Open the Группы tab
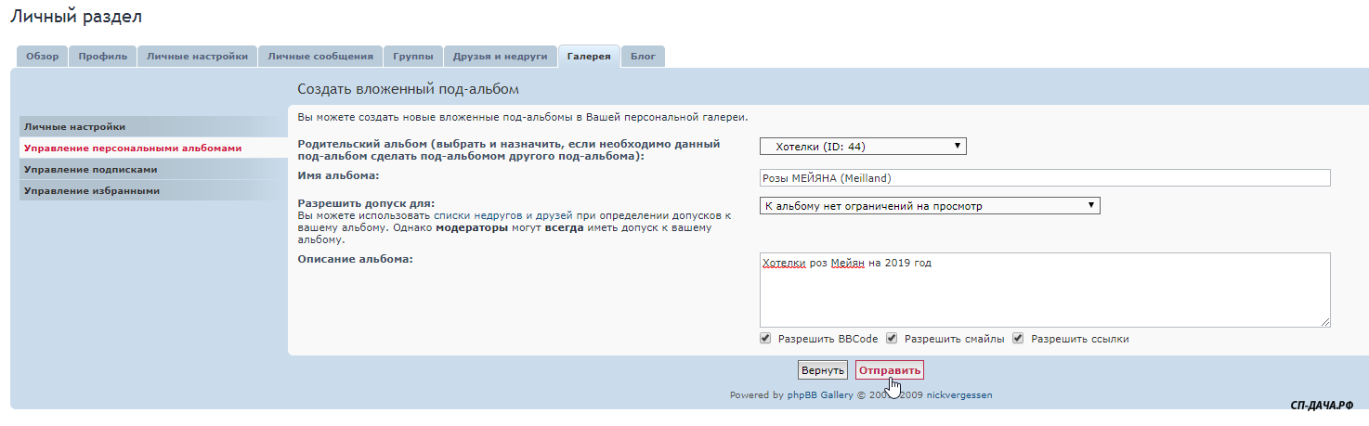 click(412, 57)
